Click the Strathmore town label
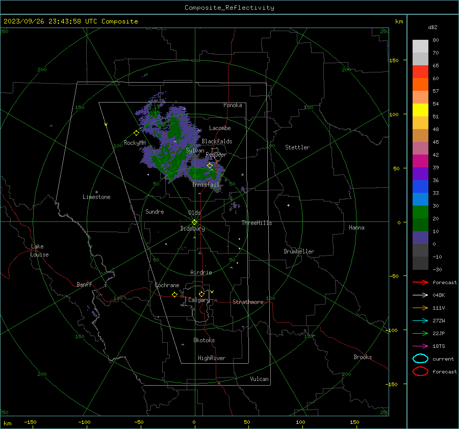Screen dimensions: 459x429 pos(248,302)
